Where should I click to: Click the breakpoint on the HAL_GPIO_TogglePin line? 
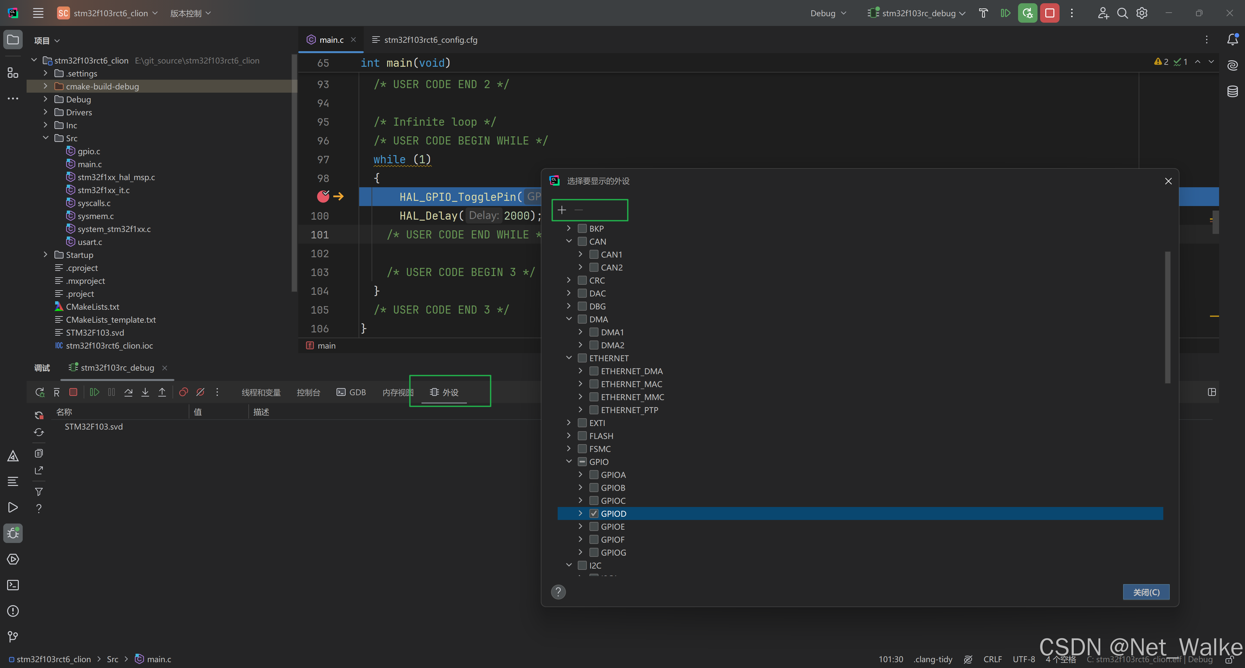click(x=323, y=196)
